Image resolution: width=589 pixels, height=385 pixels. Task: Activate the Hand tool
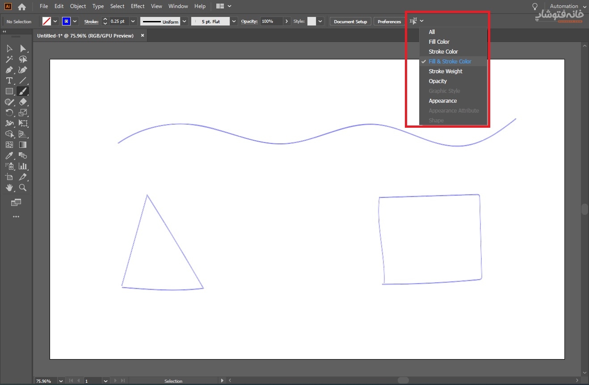[x=9, y=188]
